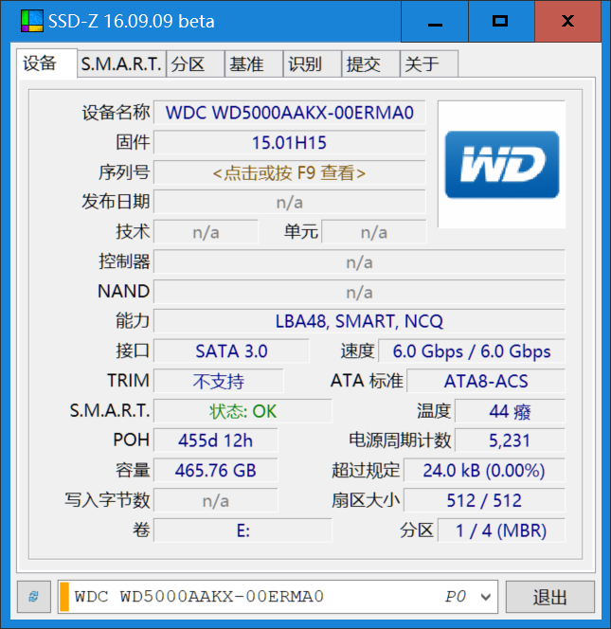Open the 关于 tab

click(x=429, y=63)
